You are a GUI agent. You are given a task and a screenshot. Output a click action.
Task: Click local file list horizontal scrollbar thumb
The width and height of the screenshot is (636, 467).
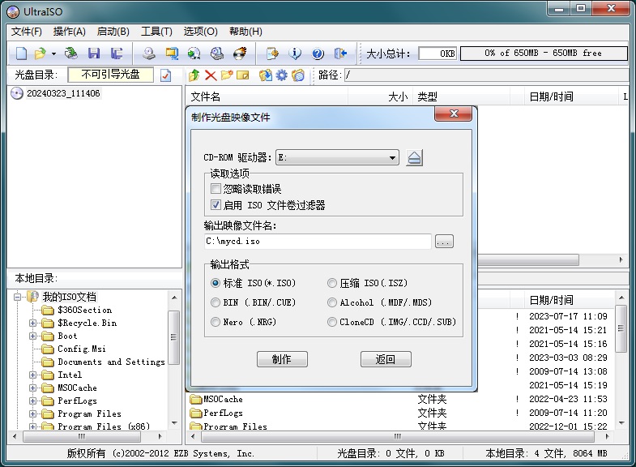tap(398, 436)
